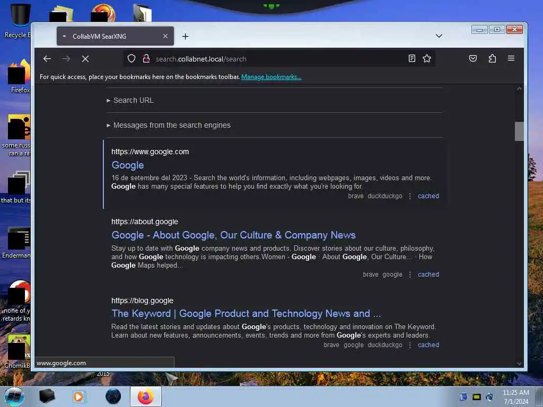The height and width of the screenshot is (407, 543).
Task: Click the flag-shaped system tray icon
Action: pos(463,397)
